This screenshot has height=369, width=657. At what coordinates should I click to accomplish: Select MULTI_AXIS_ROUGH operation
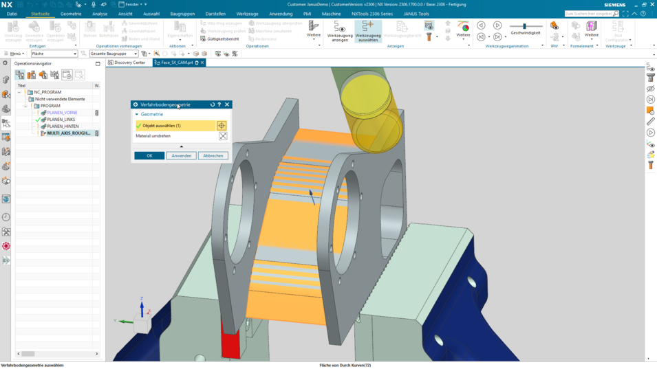click(x=68, y=133)
